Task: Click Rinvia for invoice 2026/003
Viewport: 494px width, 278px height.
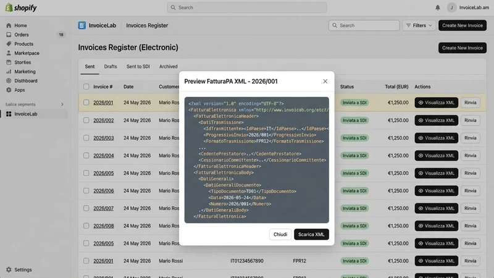Action: (x=471, y=138)
